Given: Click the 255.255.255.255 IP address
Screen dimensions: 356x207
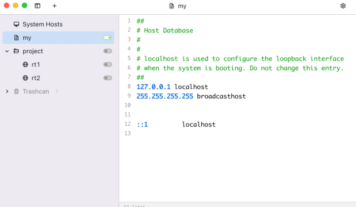Looking at the screenshot, I should 165,96.
